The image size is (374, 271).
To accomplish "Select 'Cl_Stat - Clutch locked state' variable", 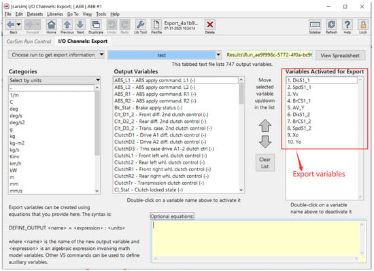I will coord(149,189).
